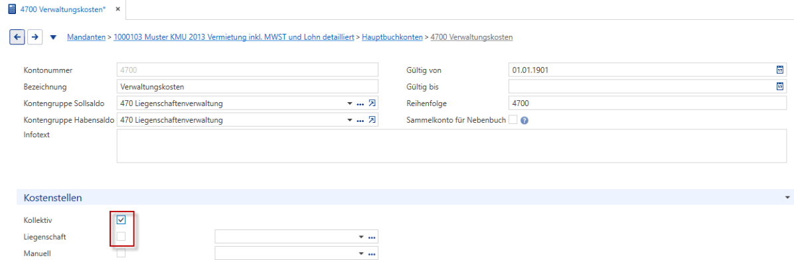Open the Kontengruppe Habensaldo record link icon
794x260 pixels.
click(372, 121)
